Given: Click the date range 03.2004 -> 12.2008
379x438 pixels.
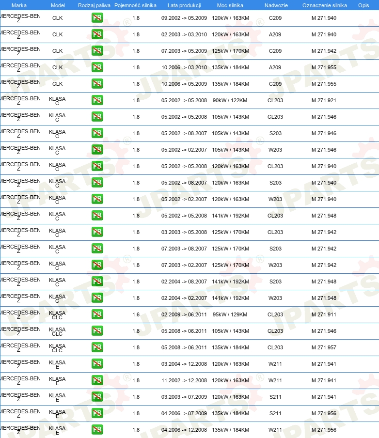Looking at the screenshot, I should click(184, 364).
